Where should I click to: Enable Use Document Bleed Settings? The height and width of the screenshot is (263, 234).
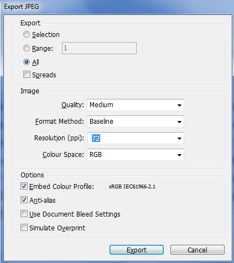[24, 214]
